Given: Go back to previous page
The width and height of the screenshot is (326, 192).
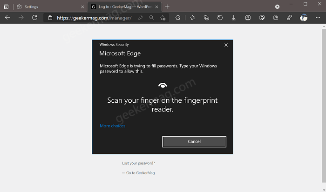Looking at the screenshot, I should (x=7, y=18).
